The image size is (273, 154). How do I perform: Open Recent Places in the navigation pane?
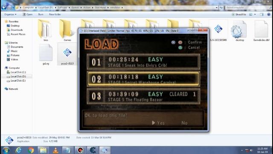18,34
